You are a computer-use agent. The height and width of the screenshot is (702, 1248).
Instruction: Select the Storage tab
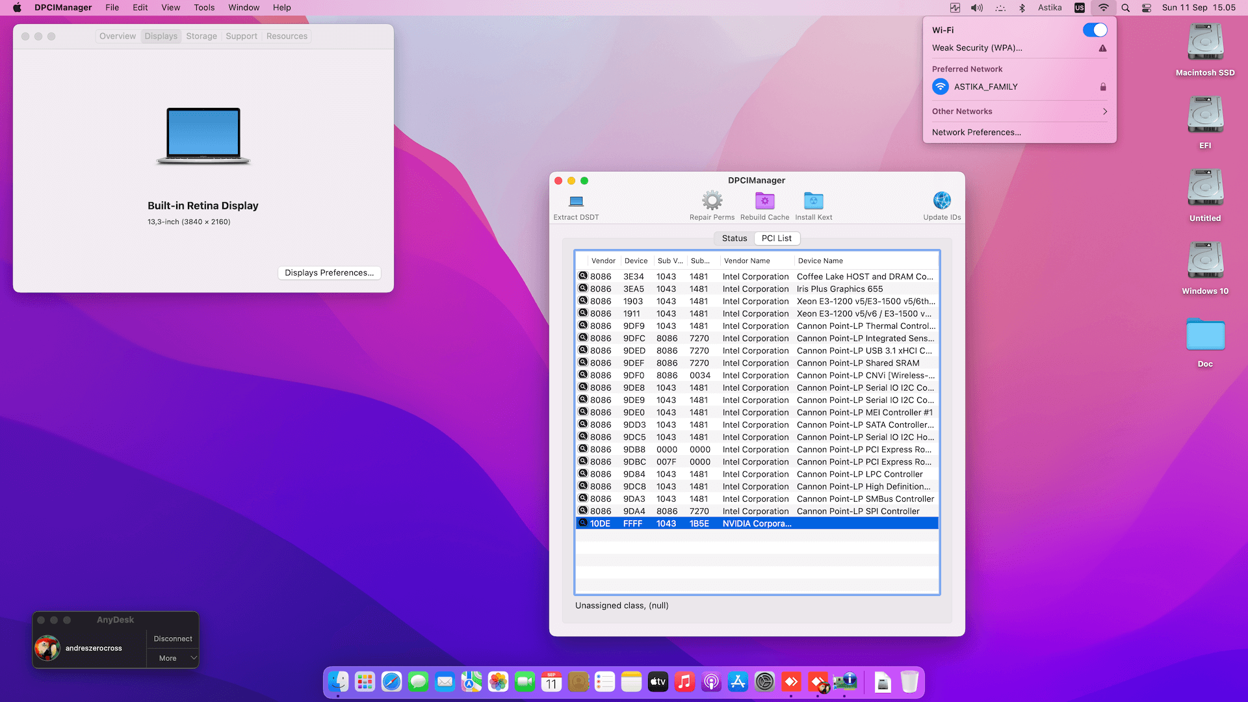pyautogui.click(x=201, y=36)
